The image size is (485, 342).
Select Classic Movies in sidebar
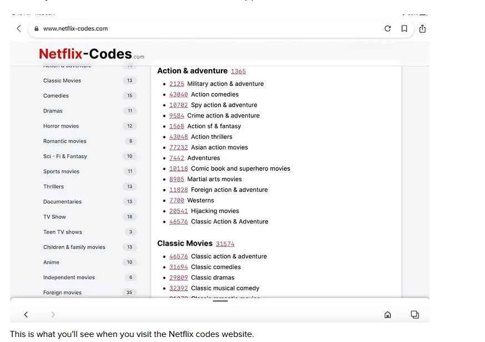click(x=62, y=80)
